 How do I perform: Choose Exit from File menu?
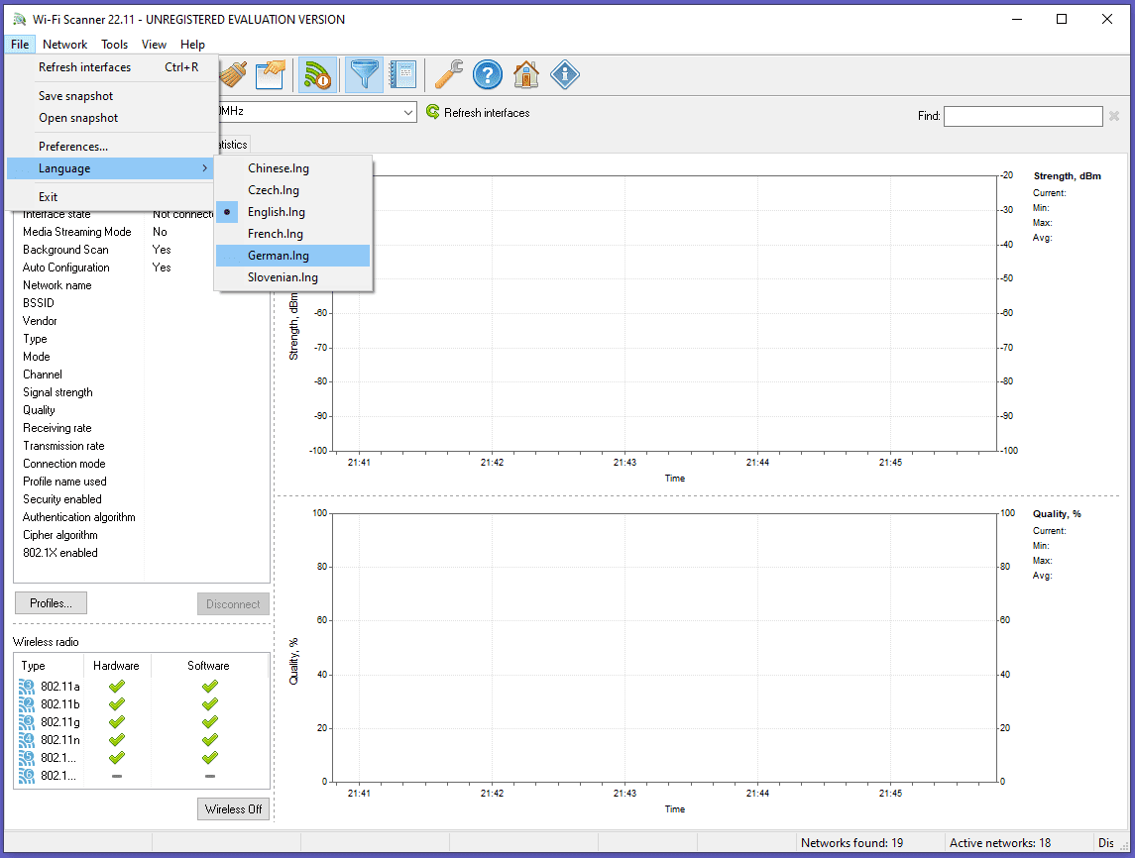coord(112,197)
